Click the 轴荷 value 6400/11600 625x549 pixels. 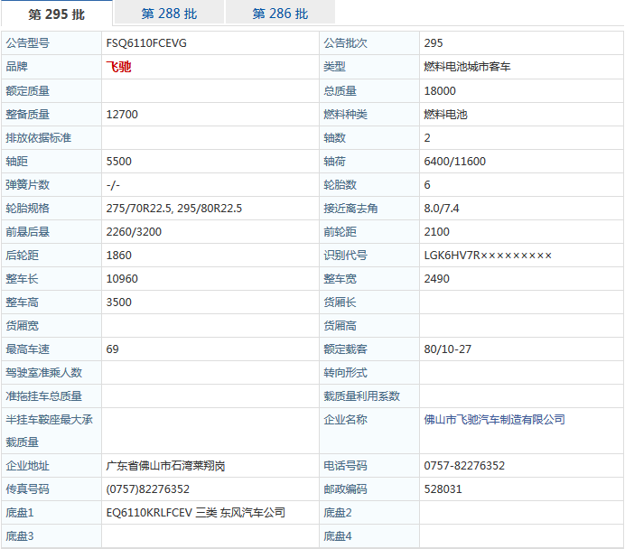(454, 162)
